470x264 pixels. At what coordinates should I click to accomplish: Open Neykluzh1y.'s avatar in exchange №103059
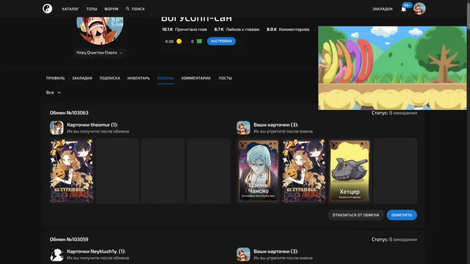pos(57,254)
